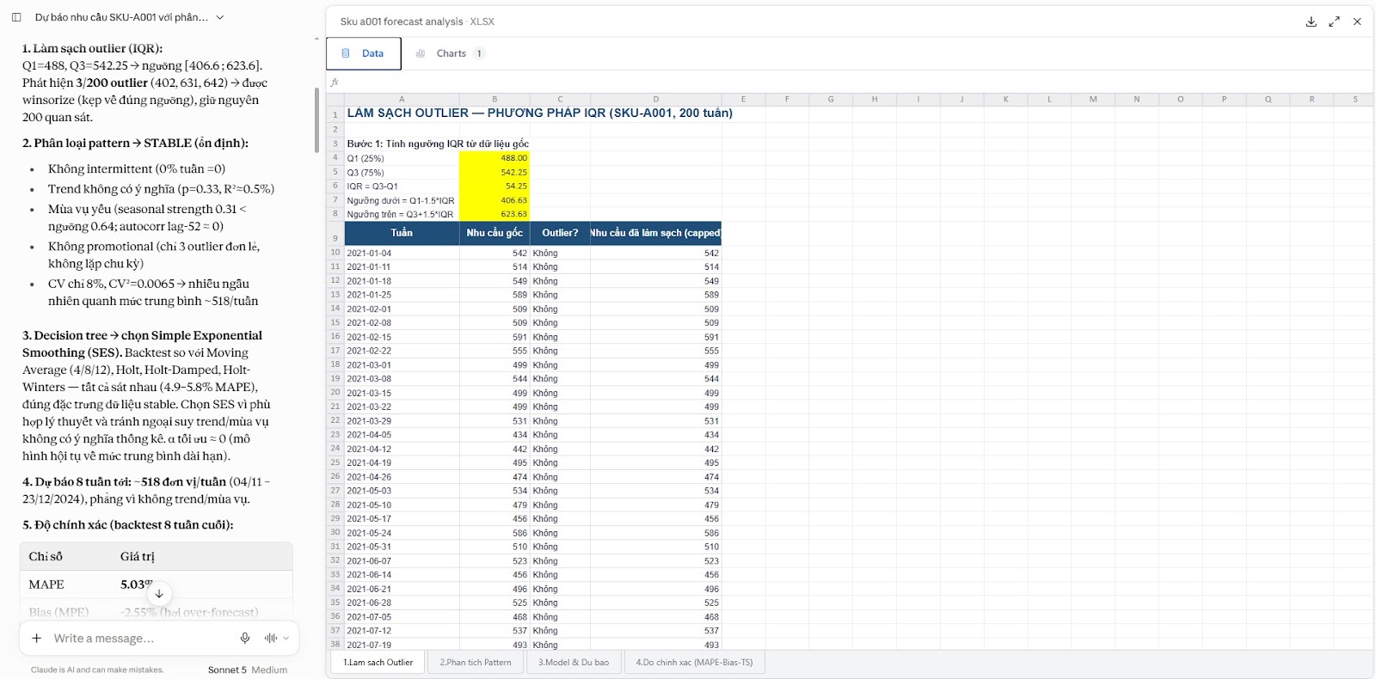Screen dimensions: 1376x679
Task: Download the XLSX file
Action: 1311,21
